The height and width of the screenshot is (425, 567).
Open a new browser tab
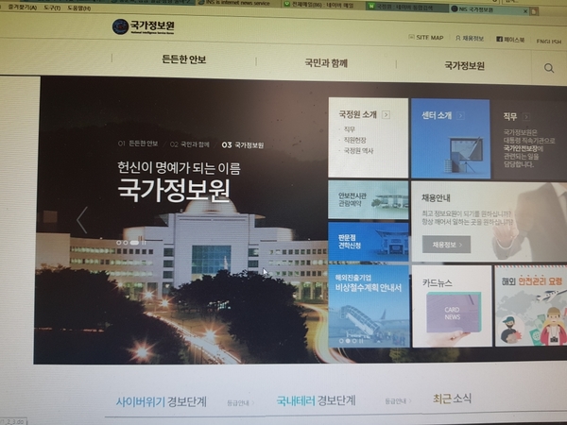(534, 11)
